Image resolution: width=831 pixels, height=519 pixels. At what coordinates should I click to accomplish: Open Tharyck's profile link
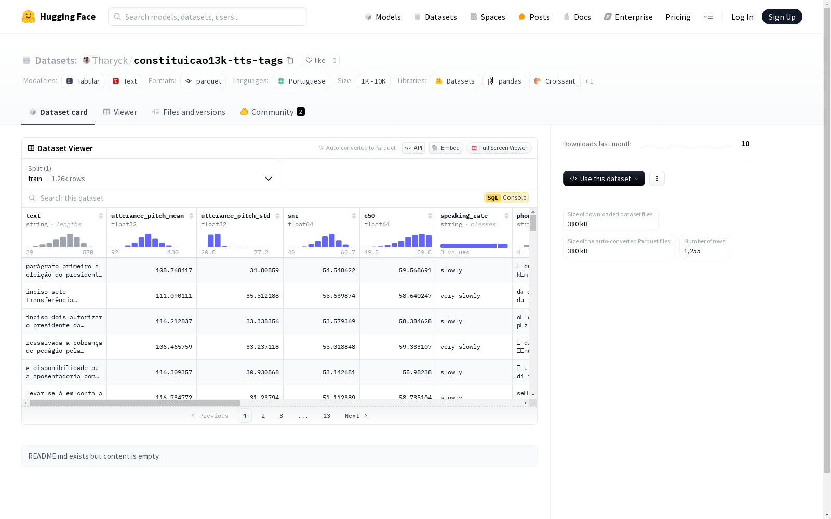tap(110, 60)
